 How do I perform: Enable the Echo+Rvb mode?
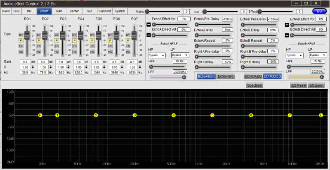click(x=226, y=76)
